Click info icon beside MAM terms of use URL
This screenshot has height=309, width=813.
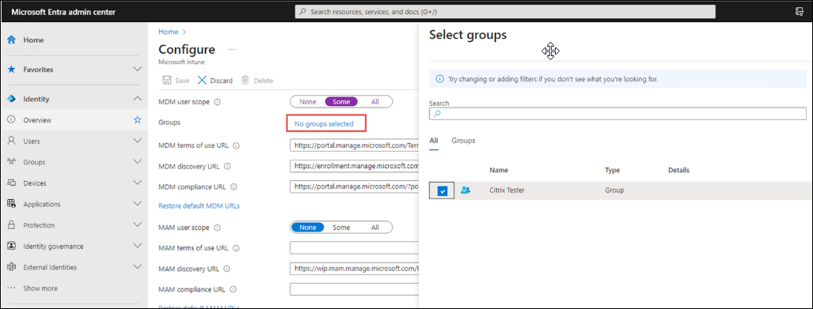236,248
